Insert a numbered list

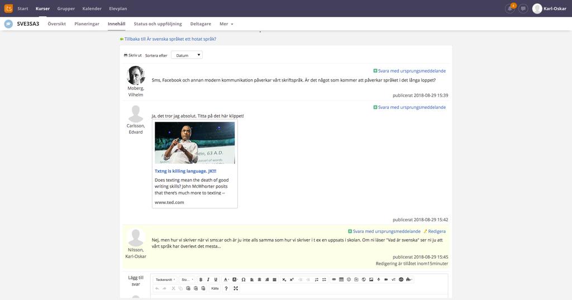click(317, 279)
